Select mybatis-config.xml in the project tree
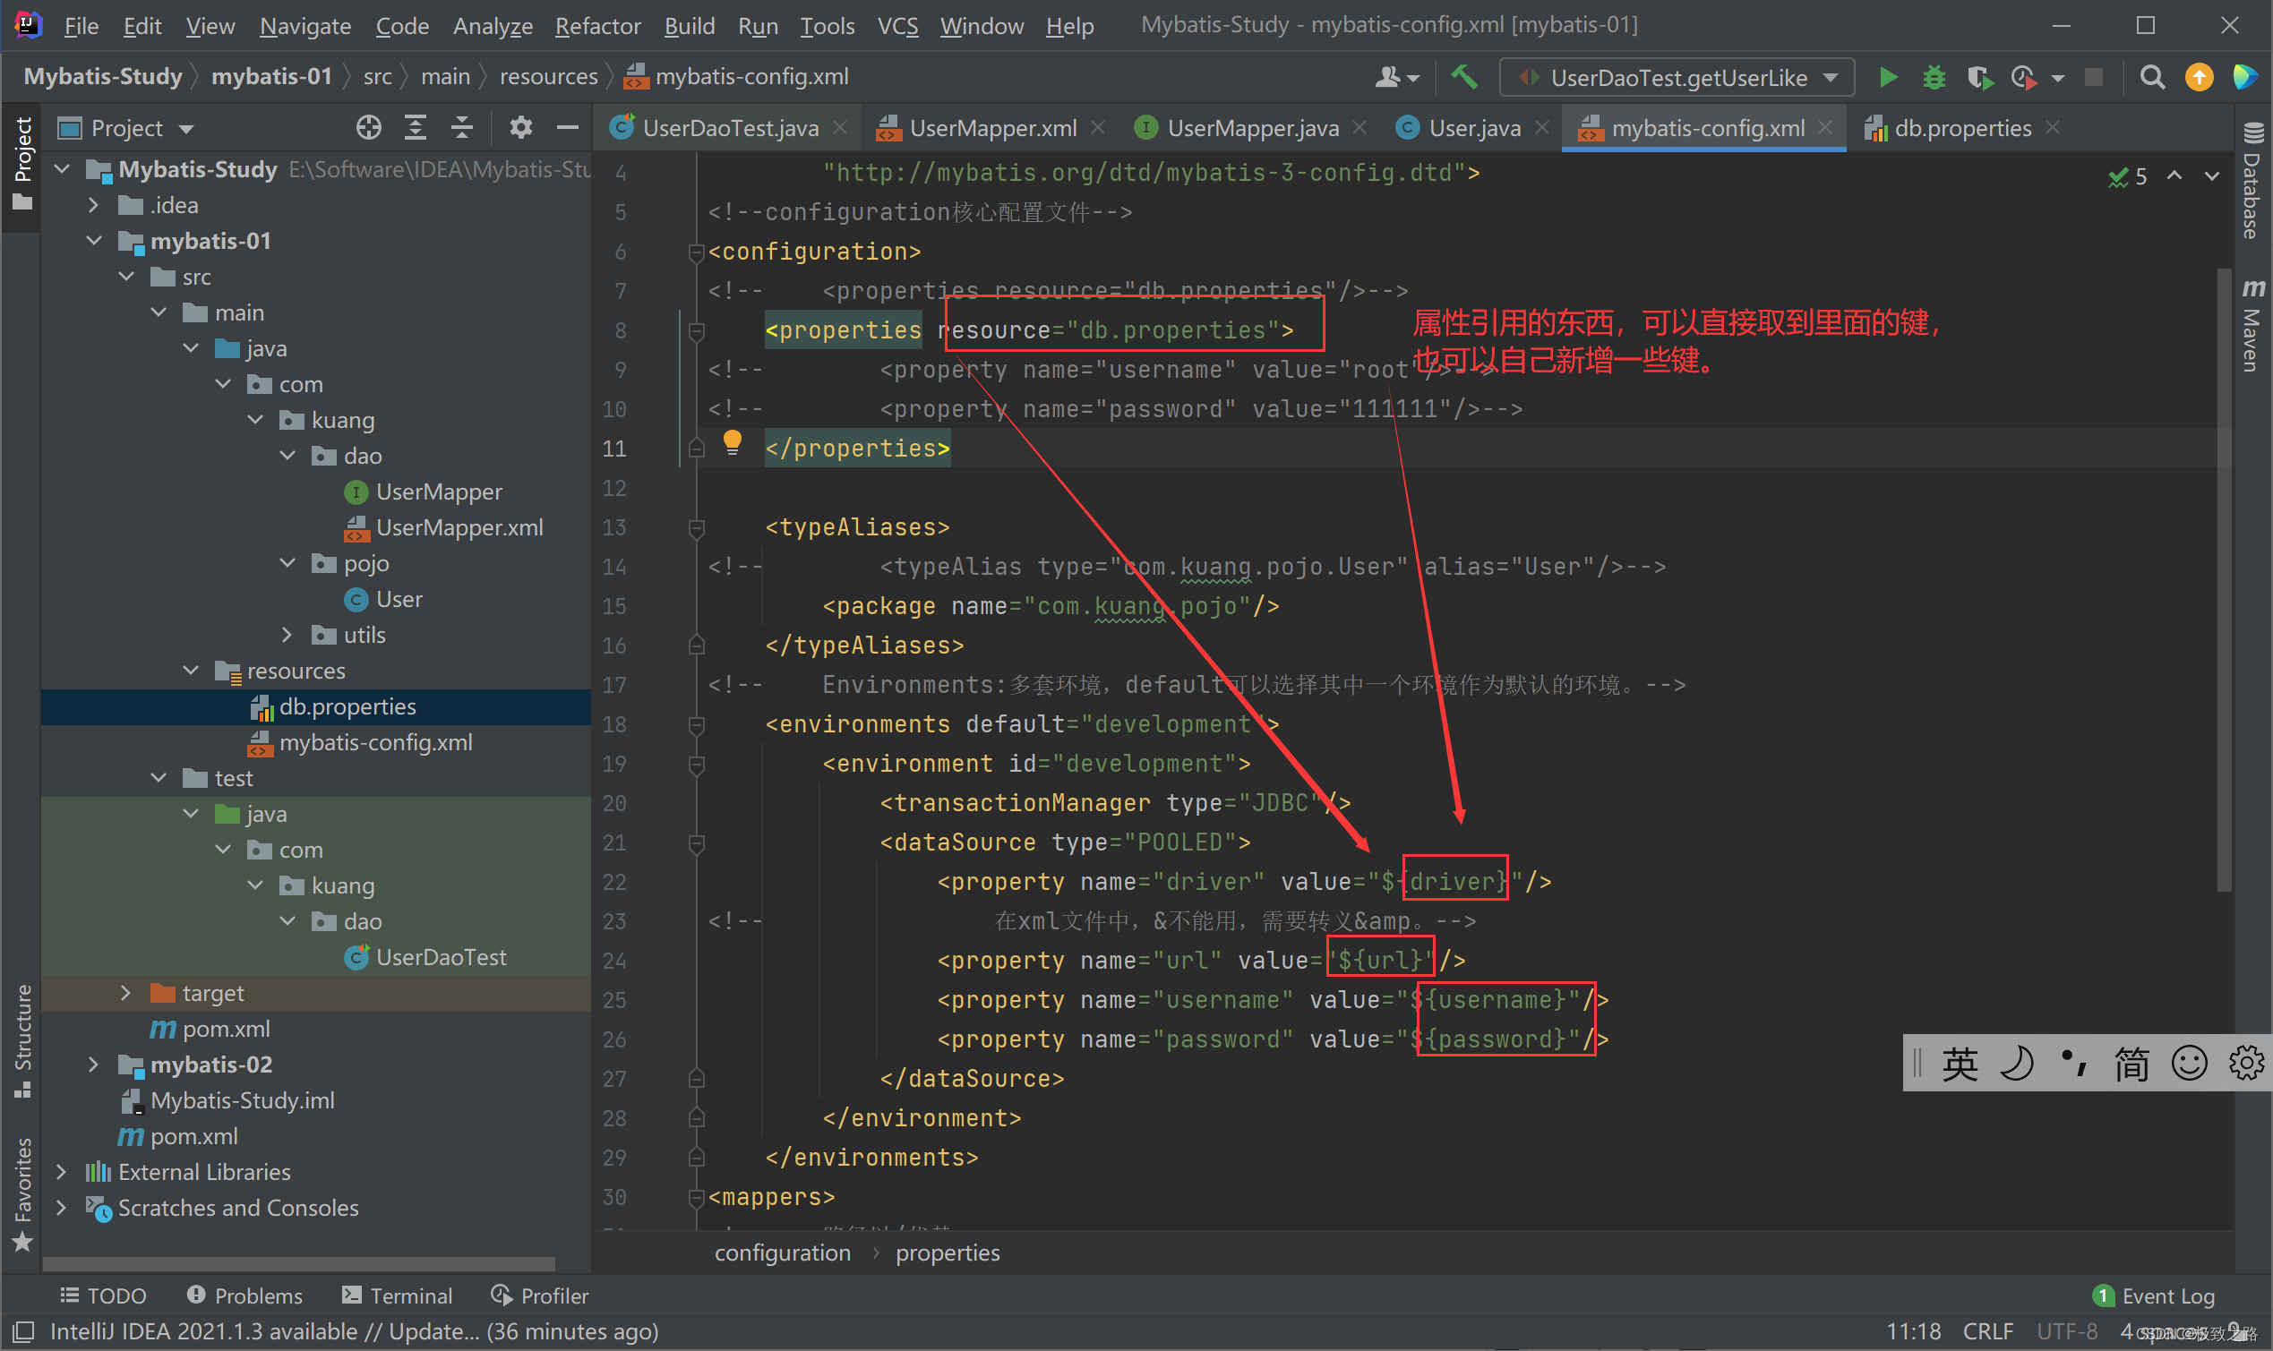This screenshot has width=2273, height=1351. coord(374,743)
